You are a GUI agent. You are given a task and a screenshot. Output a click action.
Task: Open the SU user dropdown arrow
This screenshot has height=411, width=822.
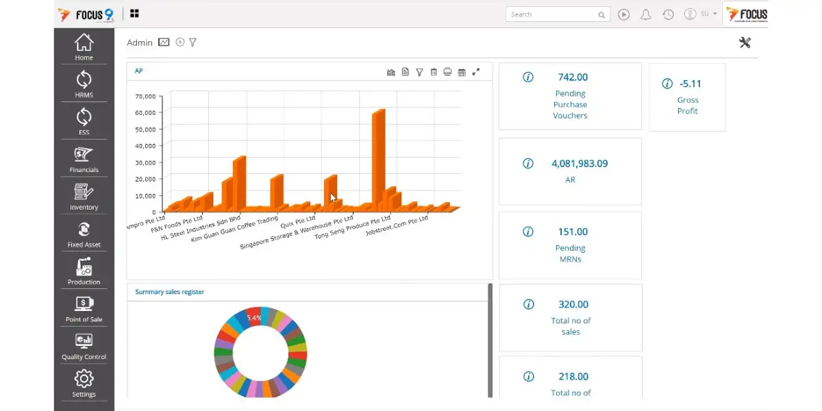[715, 14]
